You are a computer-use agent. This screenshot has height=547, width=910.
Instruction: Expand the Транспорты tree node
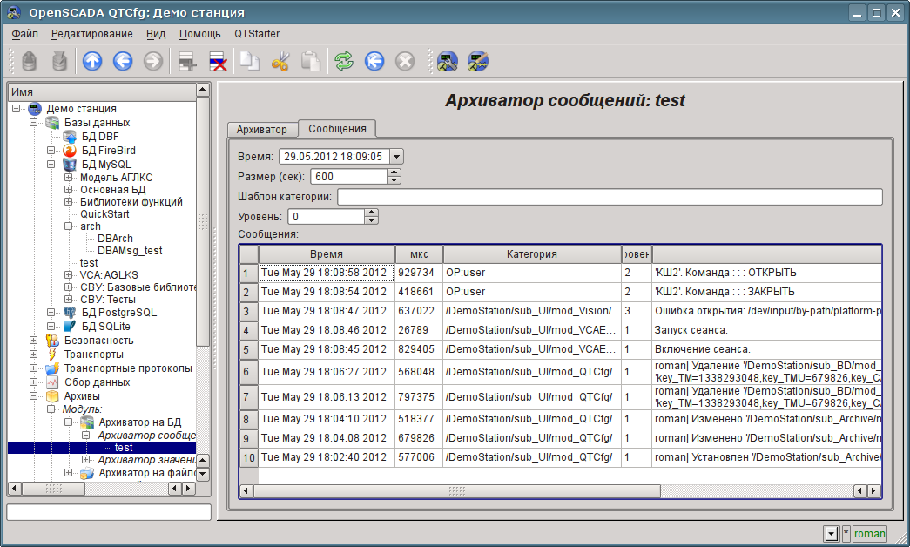[34, 355]
